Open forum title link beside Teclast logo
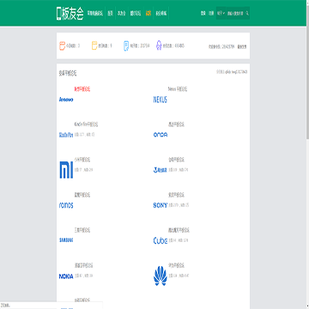This screenshot has height=309, width=309. point(176,160)
